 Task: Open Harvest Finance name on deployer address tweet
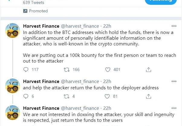41,81
